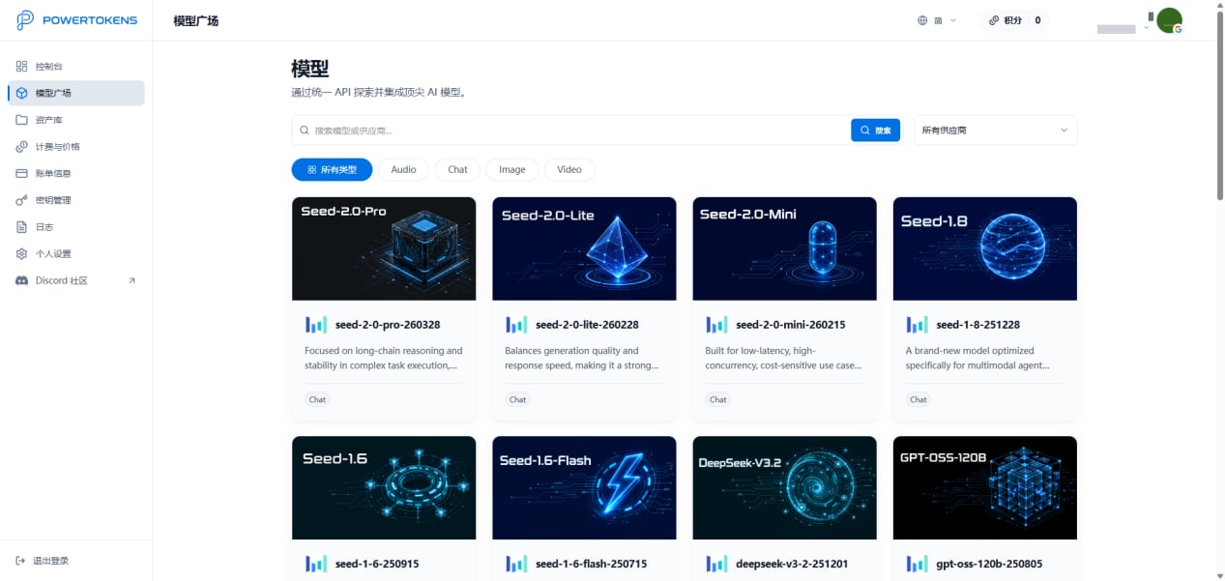The height and width of the screenshot is (581, 1225).
Task: Open the 控制台 dashboard icon in sidebar
Action: click(x=21, y=67)
